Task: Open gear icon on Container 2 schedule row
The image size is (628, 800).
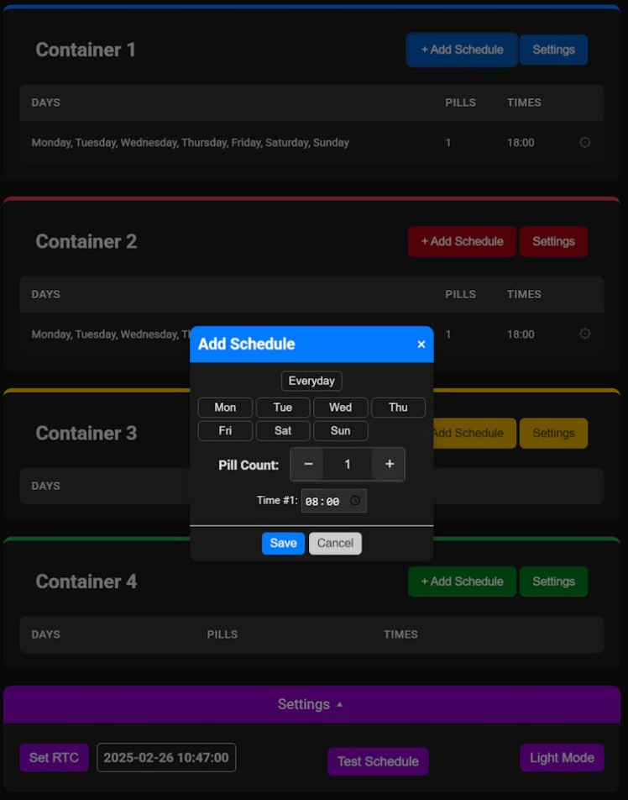Action: [x=585, y=334]
